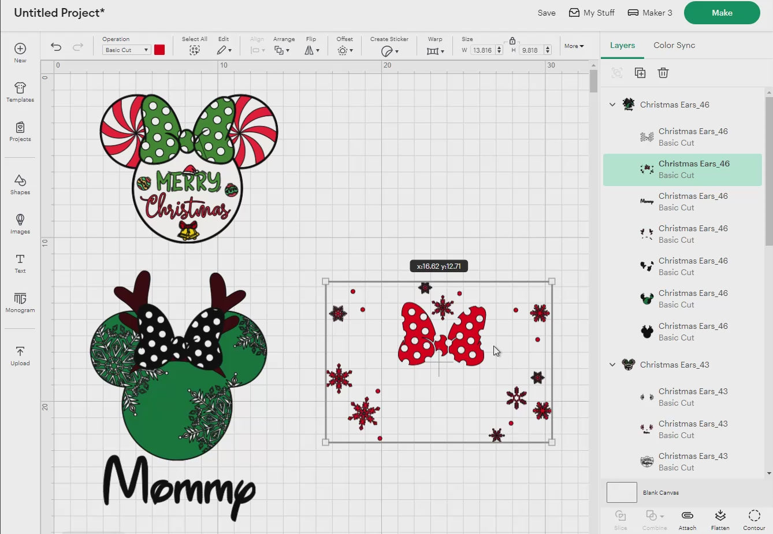
Task: Click the height value field
Action: [530, 50]
